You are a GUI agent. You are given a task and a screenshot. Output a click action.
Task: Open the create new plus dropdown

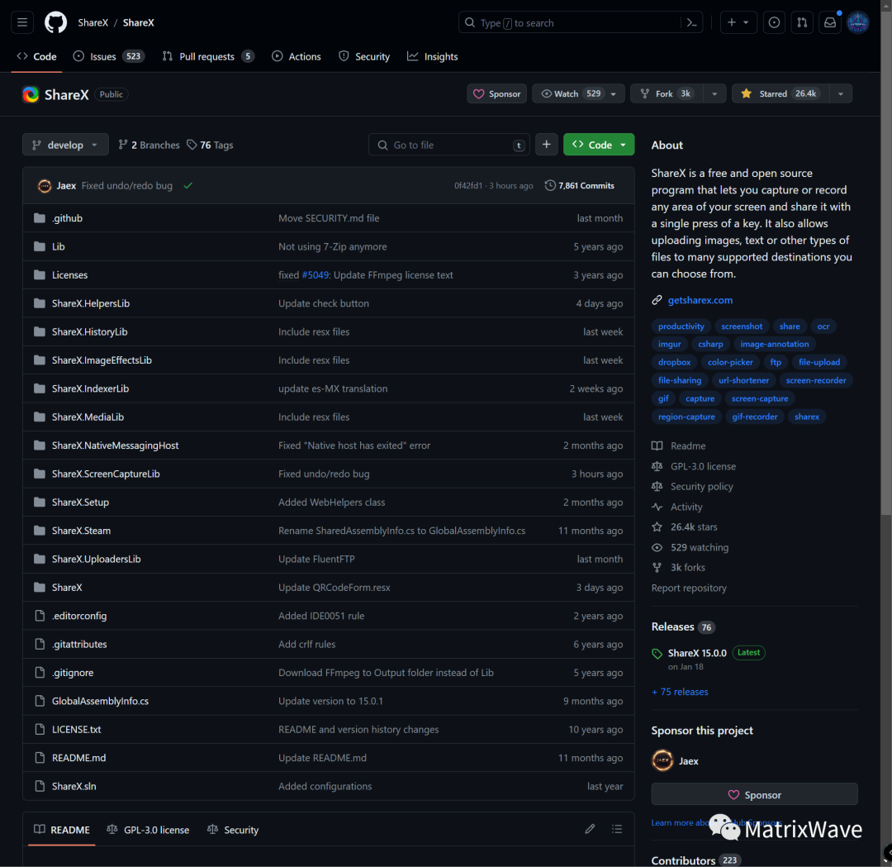coord(738,23)
